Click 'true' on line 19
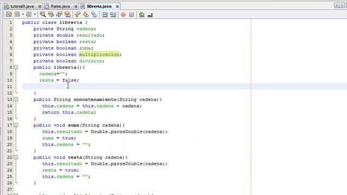This screenshot has height=195, width=347. pyautogui.click(x=68, y=138)
